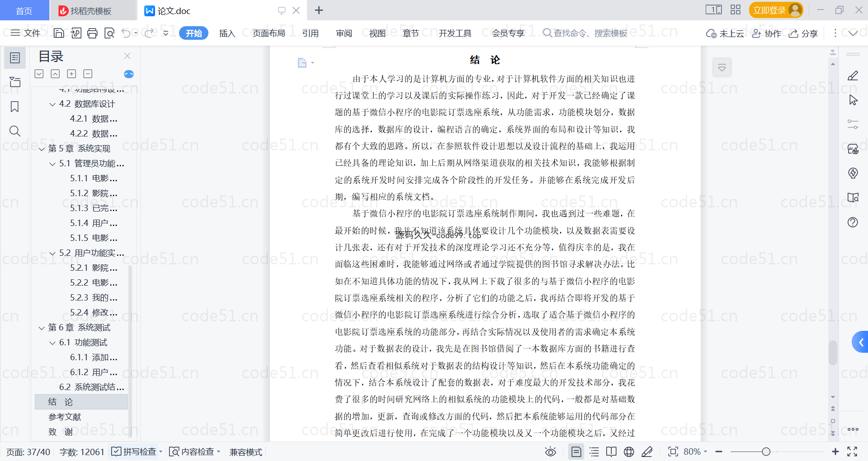
Task: Close the 目录 outline panel
Action: pos(127,56)
